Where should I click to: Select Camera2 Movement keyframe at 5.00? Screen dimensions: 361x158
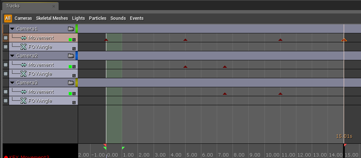click(x=185, y=67)
